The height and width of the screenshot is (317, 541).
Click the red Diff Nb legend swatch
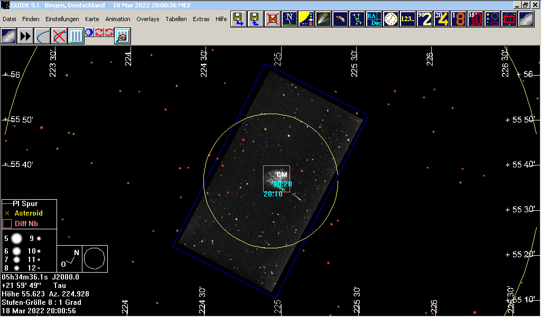tap(7, 223)
